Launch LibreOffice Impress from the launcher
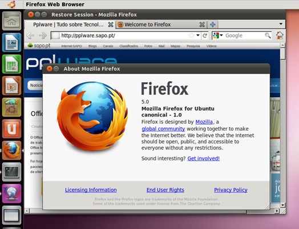299x229 pixels. (11, 86)
